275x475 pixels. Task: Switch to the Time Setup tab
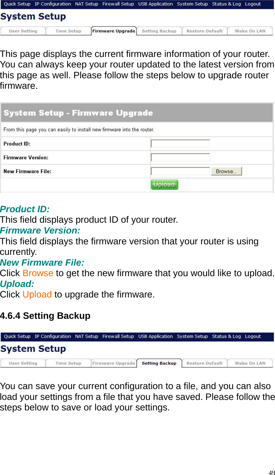coord(68,31)
